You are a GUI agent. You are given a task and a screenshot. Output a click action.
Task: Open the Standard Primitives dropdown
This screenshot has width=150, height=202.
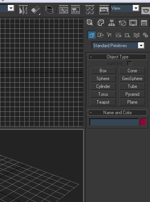(118, 46)
